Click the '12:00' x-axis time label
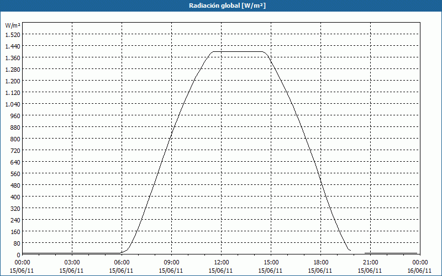 click(222, 263)
